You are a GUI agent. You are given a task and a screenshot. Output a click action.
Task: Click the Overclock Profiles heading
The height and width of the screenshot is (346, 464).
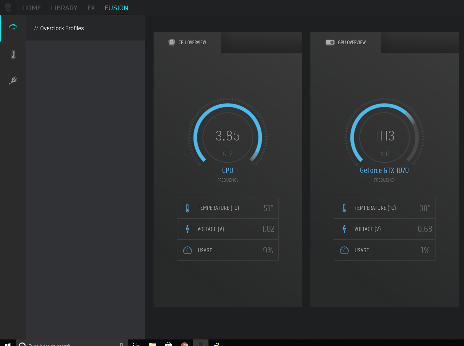click(62, 28)
